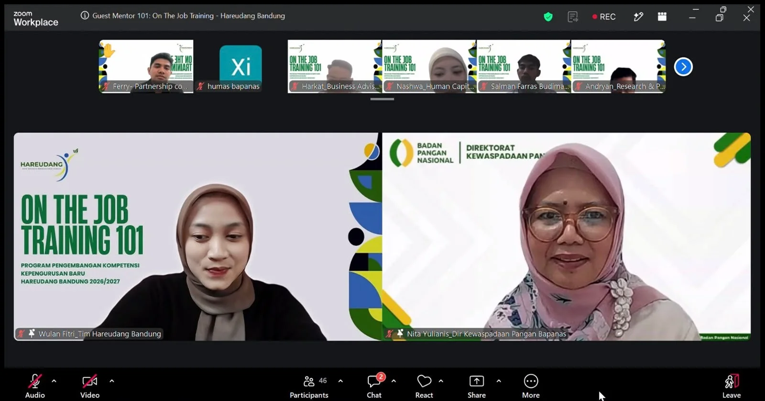The height and width of the screenshot is (401, 765).
Task: Select Nita Yulianis's main video panel
Action: [567, 236]
